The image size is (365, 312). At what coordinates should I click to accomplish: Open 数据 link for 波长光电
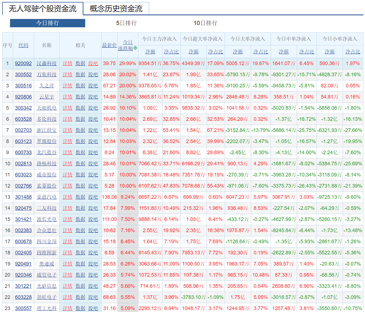point(80,219)
